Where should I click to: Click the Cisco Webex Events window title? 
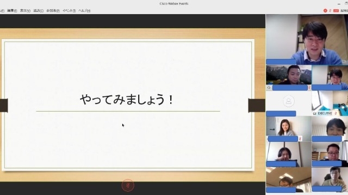174,4
